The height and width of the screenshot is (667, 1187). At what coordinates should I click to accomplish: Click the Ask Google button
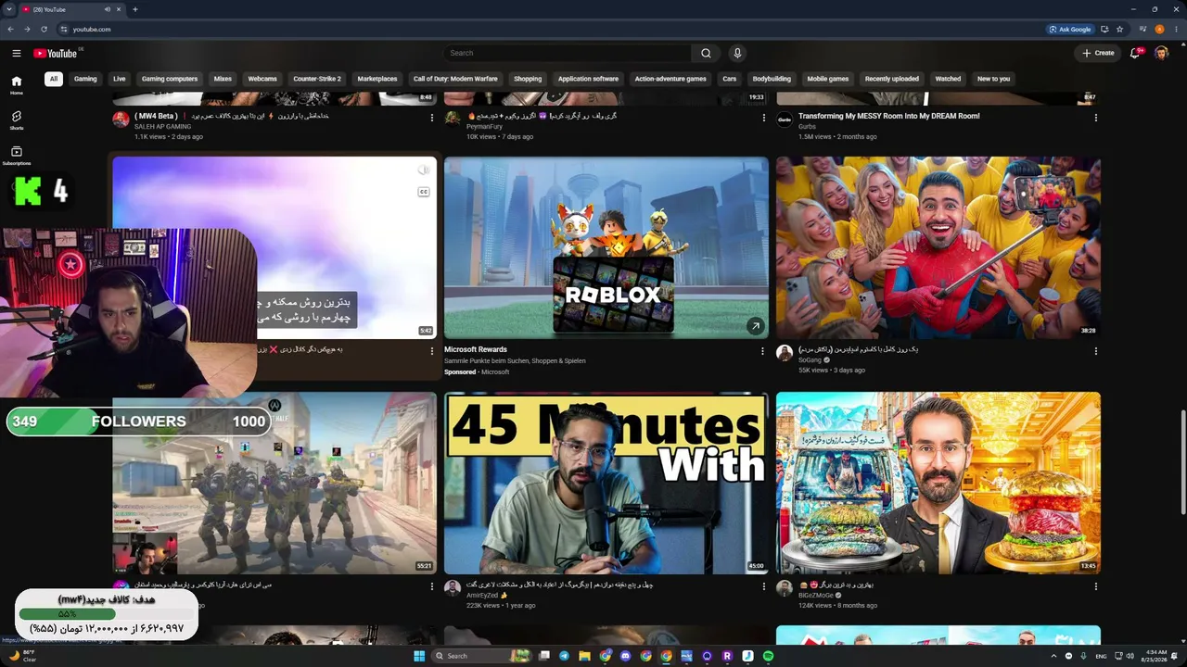click(x=1070, y=29)
